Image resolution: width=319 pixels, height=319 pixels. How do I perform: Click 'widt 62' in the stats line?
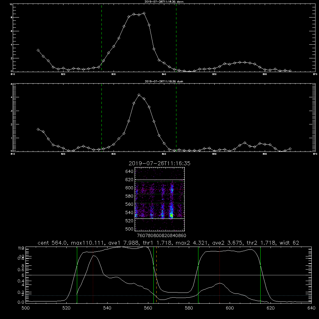click(x=290, y=243)
